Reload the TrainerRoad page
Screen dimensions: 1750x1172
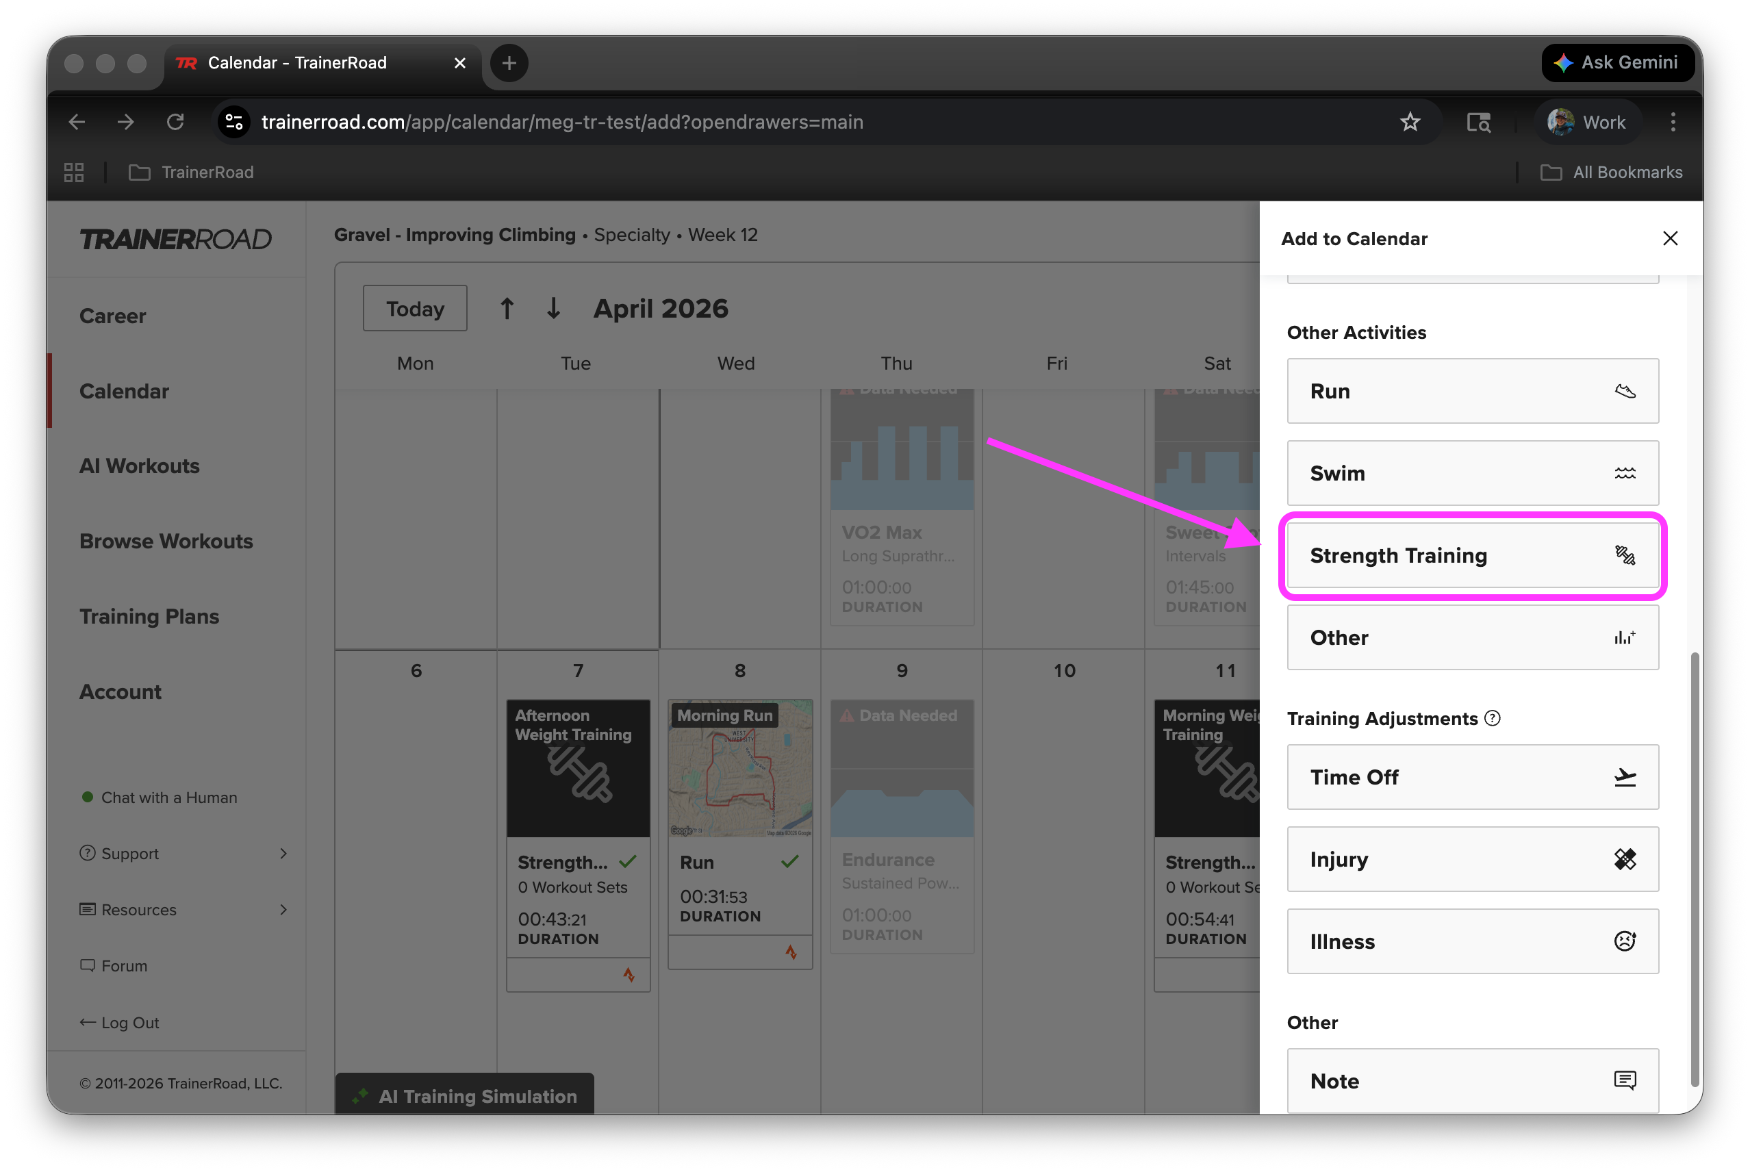[x=175, y=122]
